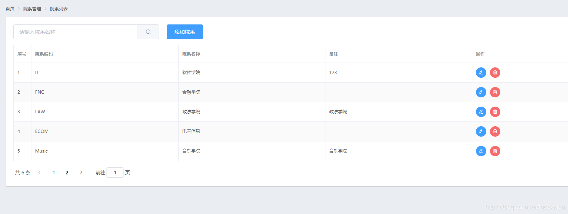Screen dimensions: 568x214
Task: Open 首页 breadcrumb link
Action: click(10, 9)
